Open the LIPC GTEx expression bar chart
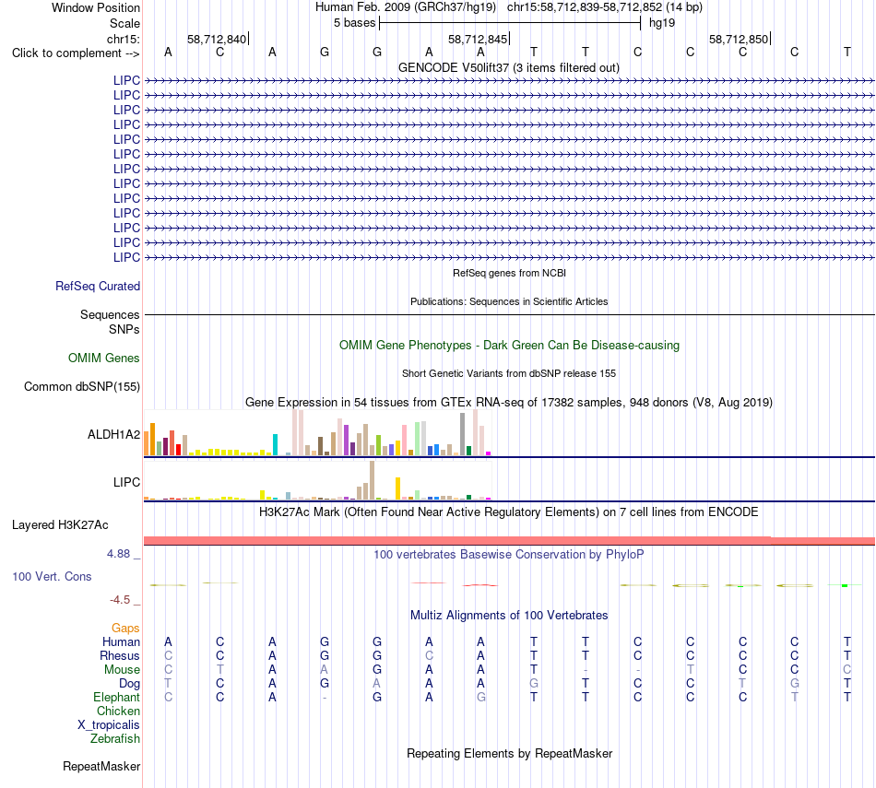The width and height of the screenshot is (876, 788). click(317, 480)
